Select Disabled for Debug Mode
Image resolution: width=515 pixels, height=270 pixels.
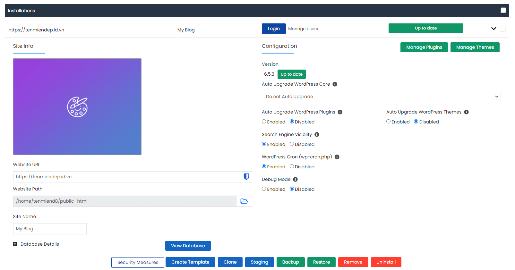[x=292, y=189]
